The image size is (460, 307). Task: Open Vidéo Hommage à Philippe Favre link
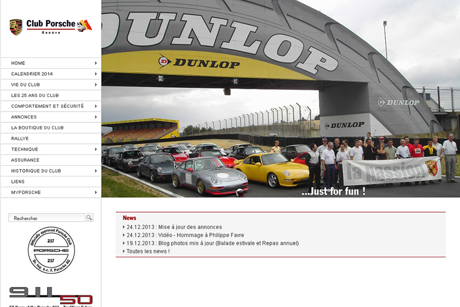point(185,235)
